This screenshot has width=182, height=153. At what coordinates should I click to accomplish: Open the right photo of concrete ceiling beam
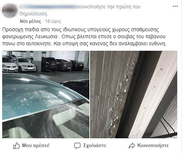click(x=133, y=95)
